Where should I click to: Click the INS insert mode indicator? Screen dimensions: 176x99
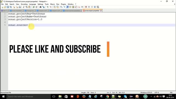pos(171,93)
